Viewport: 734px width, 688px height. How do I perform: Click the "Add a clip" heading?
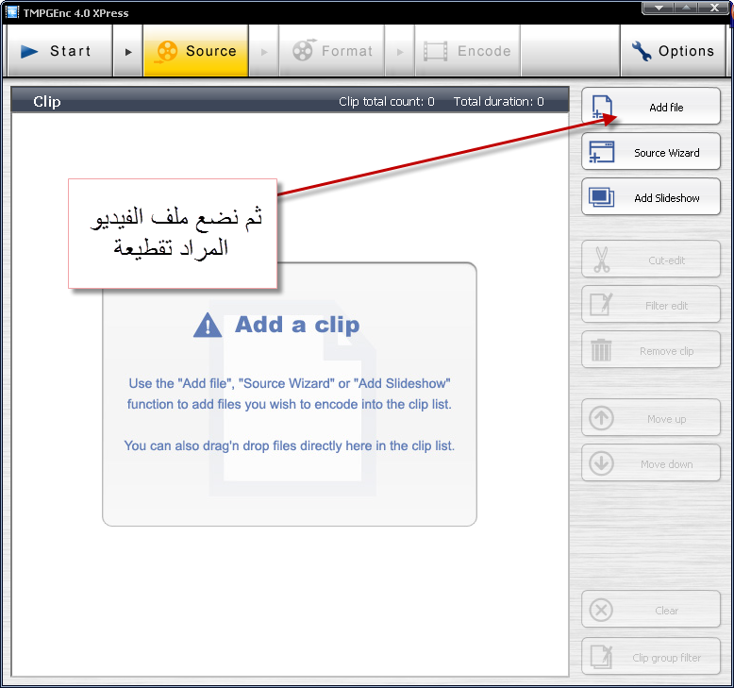(x=297, y=325)
